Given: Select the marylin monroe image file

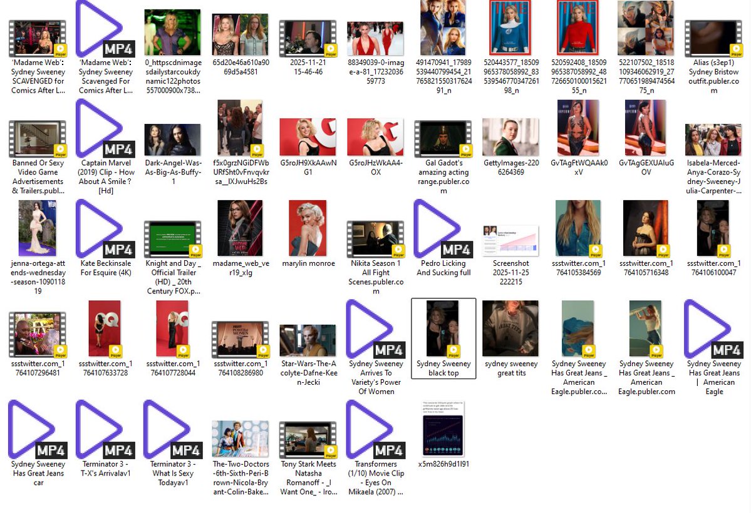Looking at the screenshot, I should 308,228.
